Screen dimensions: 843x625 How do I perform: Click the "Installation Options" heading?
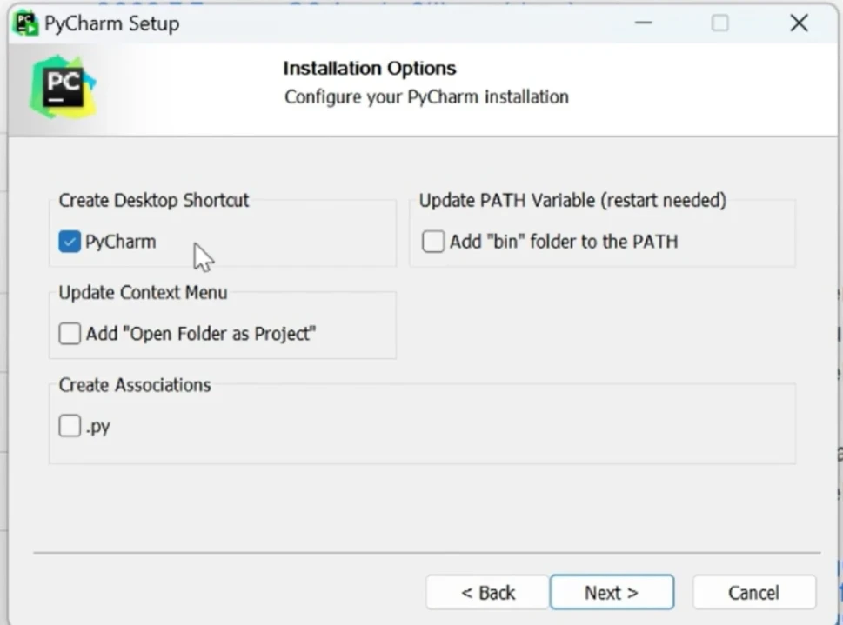(x=370, y=68)
